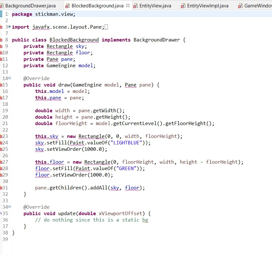Collapse the update method via line 34 marker
272x255 pixels.
pos(9,207)
